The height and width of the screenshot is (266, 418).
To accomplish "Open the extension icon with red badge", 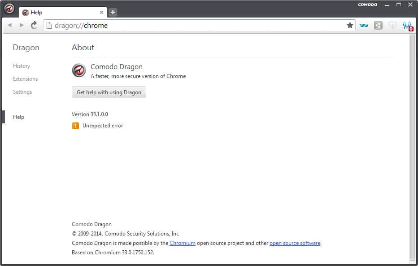I will (408, 26).
